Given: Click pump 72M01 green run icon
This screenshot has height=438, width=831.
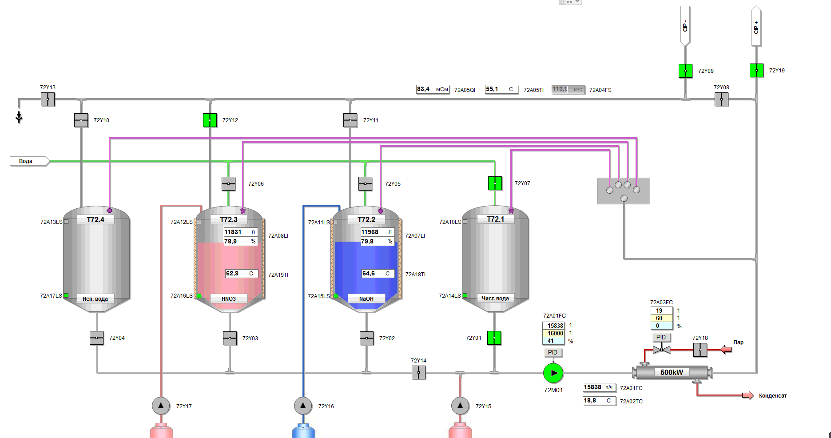Looking at the screenshot, I should point(553,373).
